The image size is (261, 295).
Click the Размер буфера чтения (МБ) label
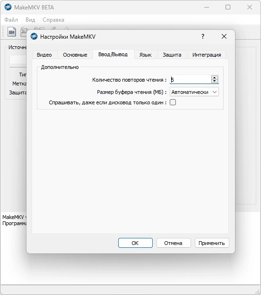tap(132, 92)
